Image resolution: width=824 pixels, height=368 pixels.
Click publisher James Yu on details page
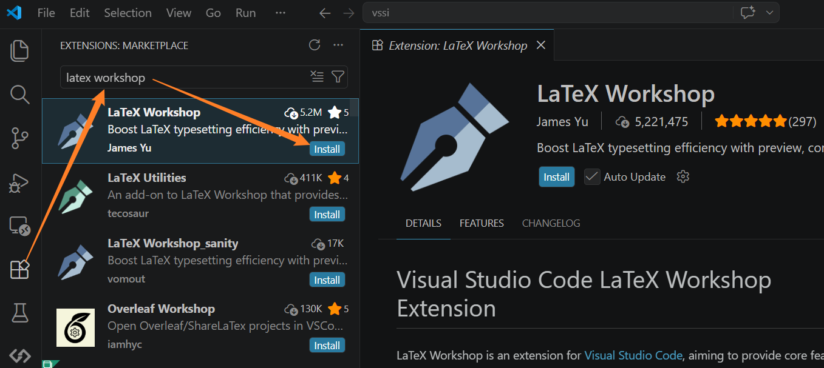pos(562,121)
